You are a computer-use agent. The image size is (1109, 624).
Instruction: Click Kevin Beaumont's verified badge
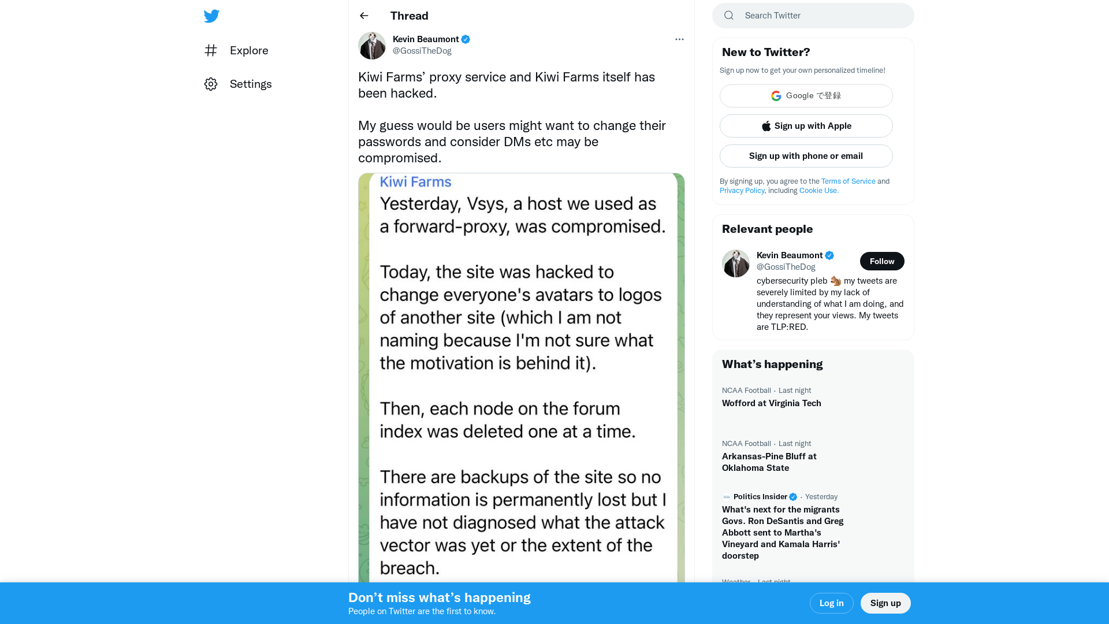[466, 39]
